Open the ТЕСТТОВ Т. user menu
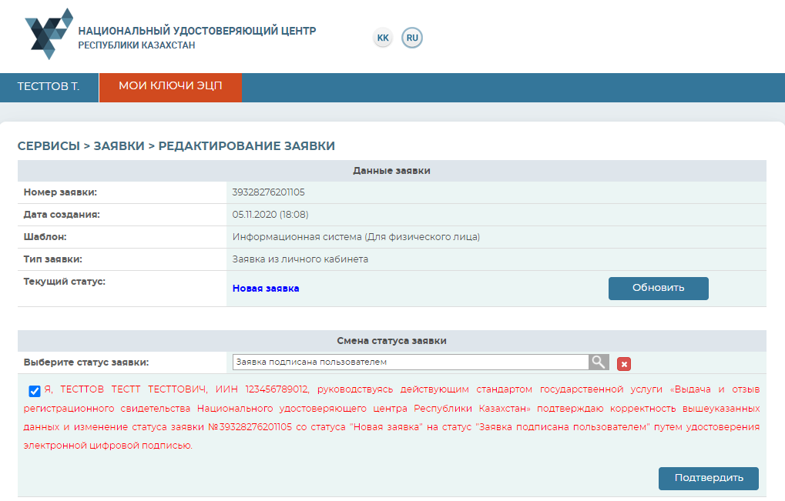 49,87
